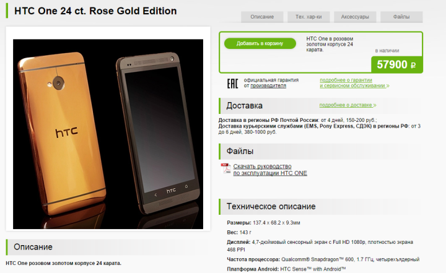Click the HTC One 24 ct. Rose Gold Edition title
The height and width of the screenshot is (273, 446).
point(95,11)
